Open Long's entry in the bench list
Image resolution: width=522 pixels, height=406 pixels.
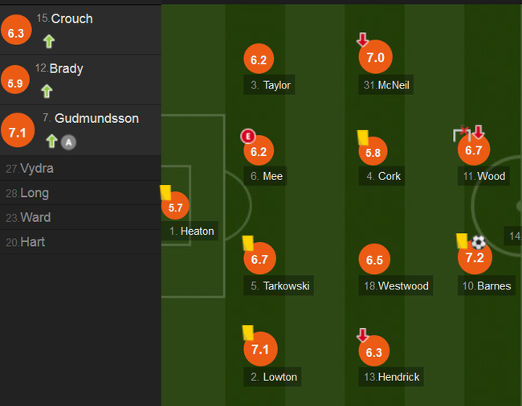(x=34, y=193)
